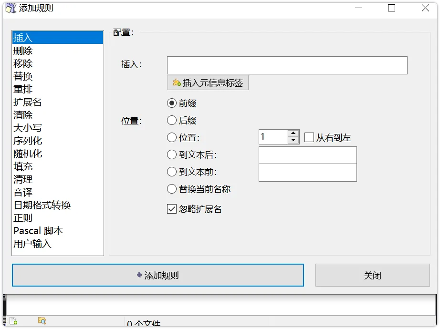
Task: Decrease the position spinner value
Action: pos(293,140)
